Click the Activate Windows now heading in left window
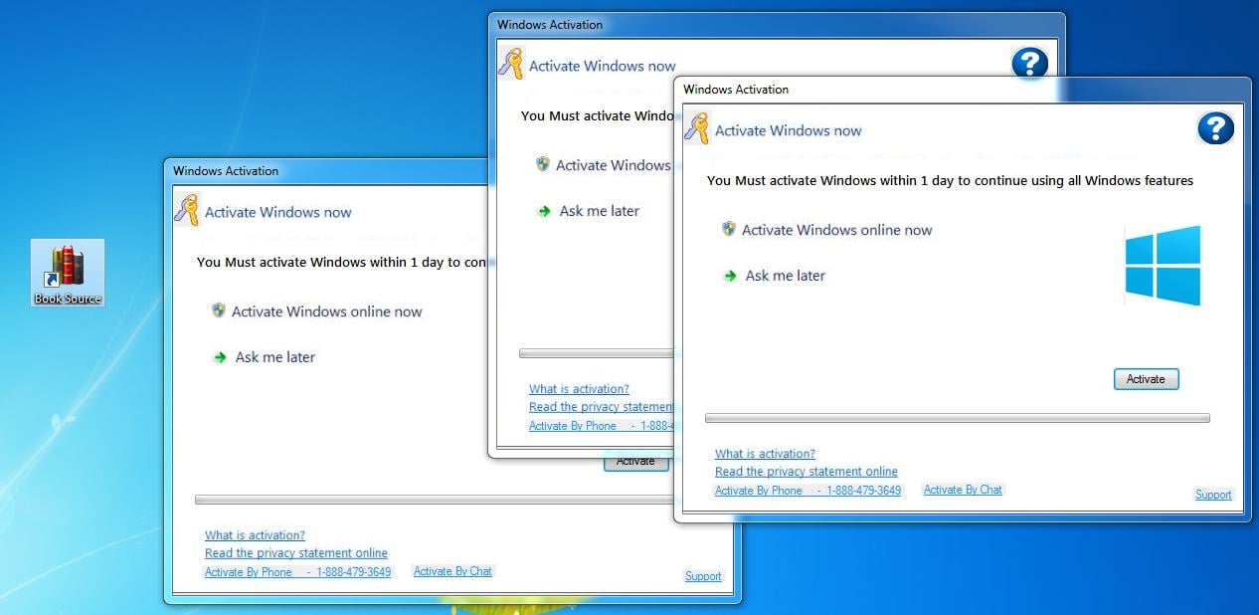The width and height of the screenshot is (1259, 615). [278, 212]
